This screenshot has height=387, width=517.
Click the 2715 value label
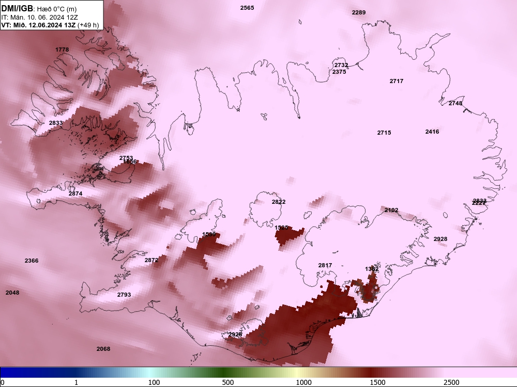pyautogui.click(x=384, y=133)
